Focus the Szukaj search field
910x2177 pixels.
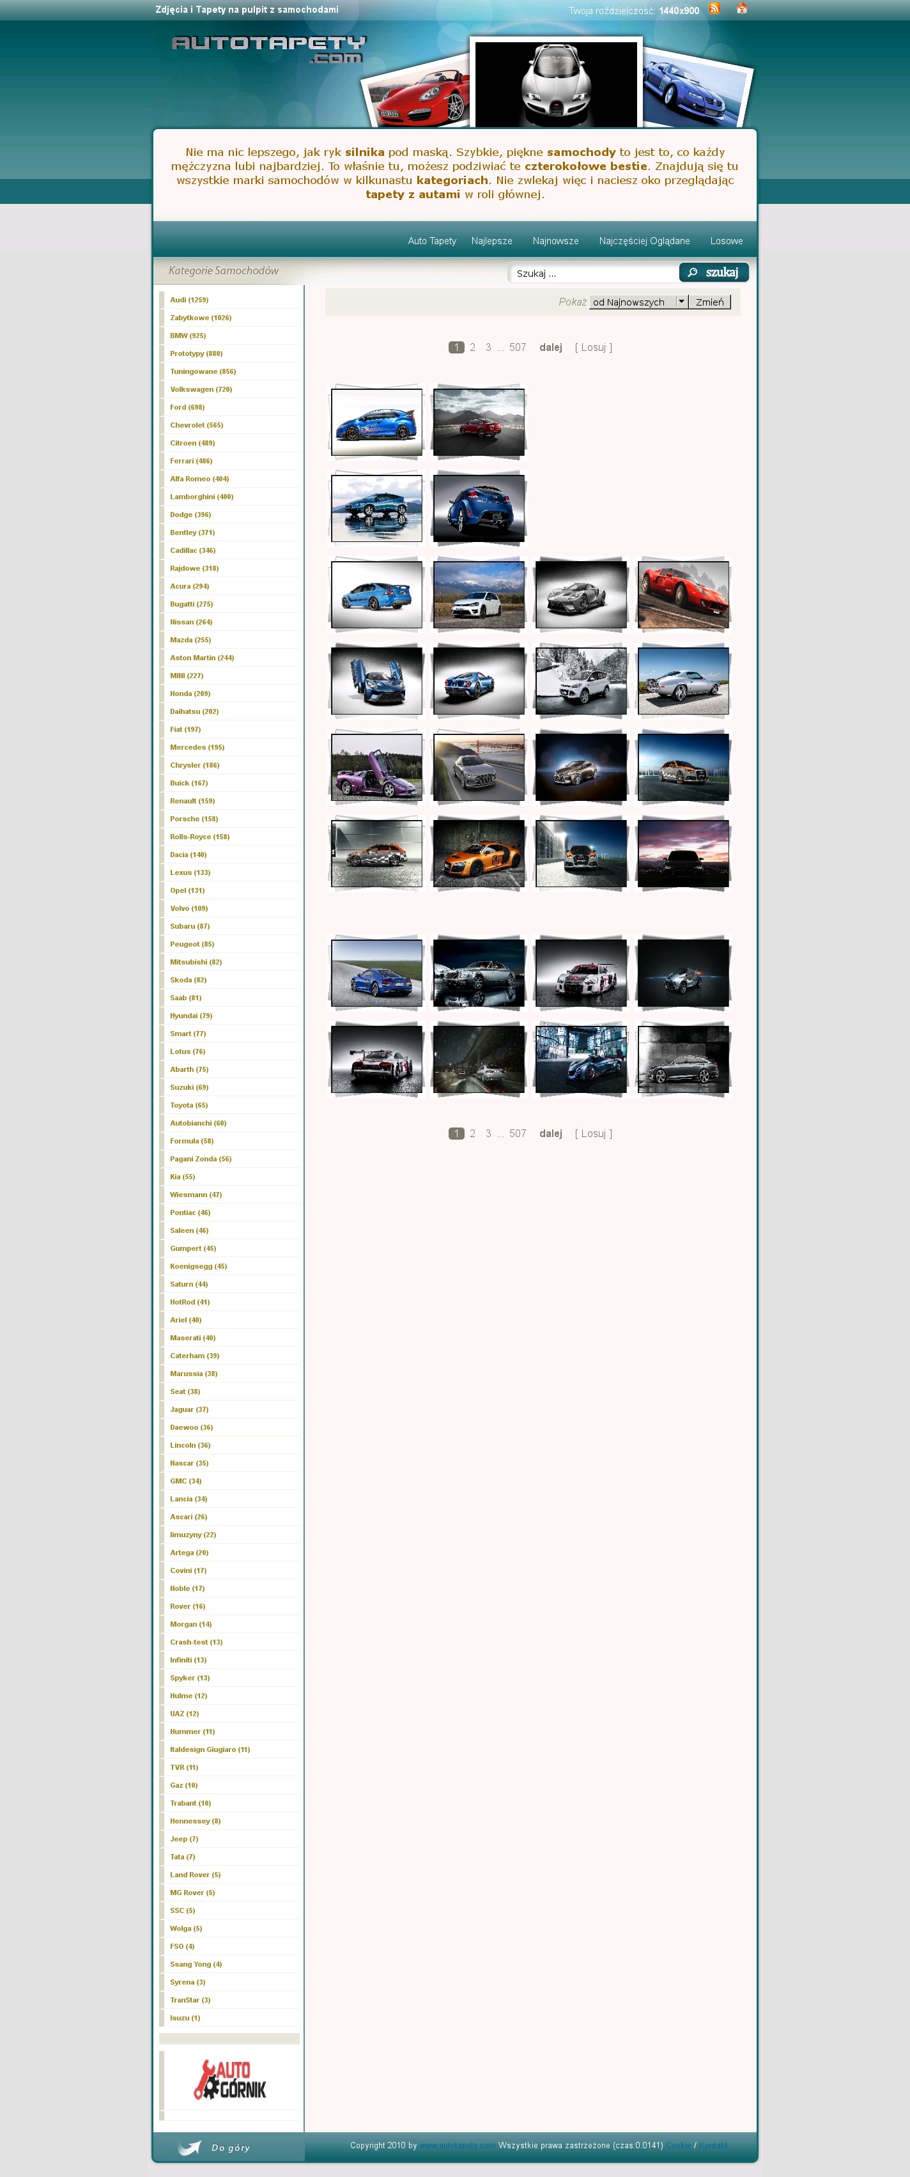tap(593, 273)
